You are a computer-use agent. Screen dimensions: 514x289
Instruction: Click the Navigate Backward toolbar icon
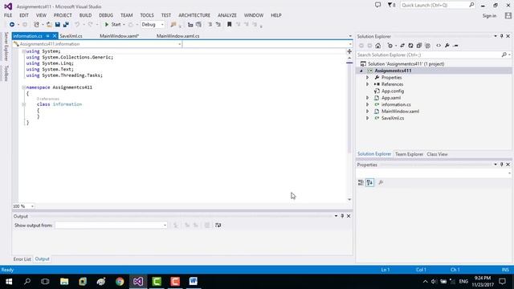tap(12, 25)
